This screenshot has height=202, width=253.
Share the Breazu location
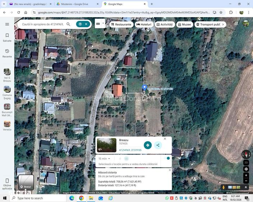pyautogui.click(x=158, y=145)
